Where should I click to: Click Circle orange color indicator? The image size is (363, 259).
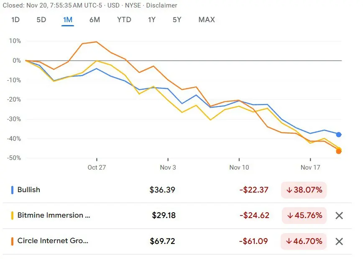12,241
